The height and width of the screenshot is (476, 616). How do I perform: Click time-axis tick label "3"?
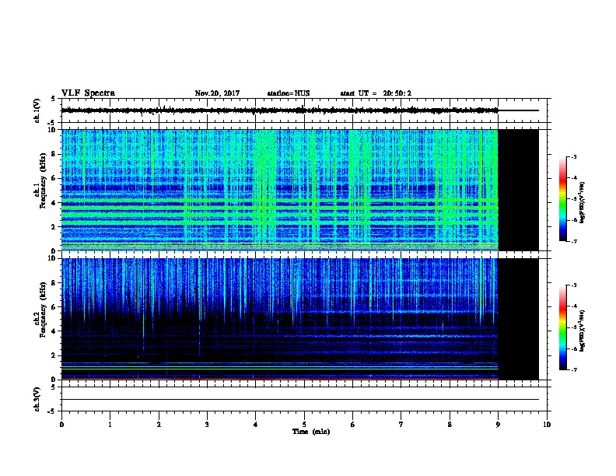coord(207,424)
